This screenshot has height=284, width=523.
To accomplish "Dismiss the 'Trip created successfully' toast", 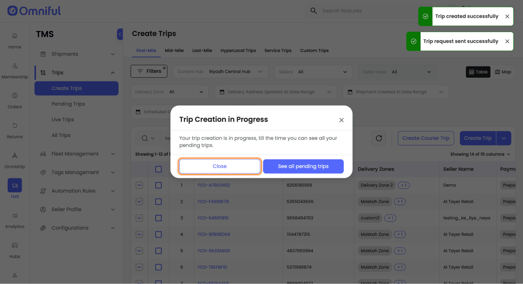I will point(507,16).
